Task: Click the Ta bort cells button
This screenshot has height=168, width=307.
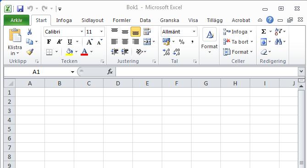Action: pyautogui.click(x=238, y=42)
